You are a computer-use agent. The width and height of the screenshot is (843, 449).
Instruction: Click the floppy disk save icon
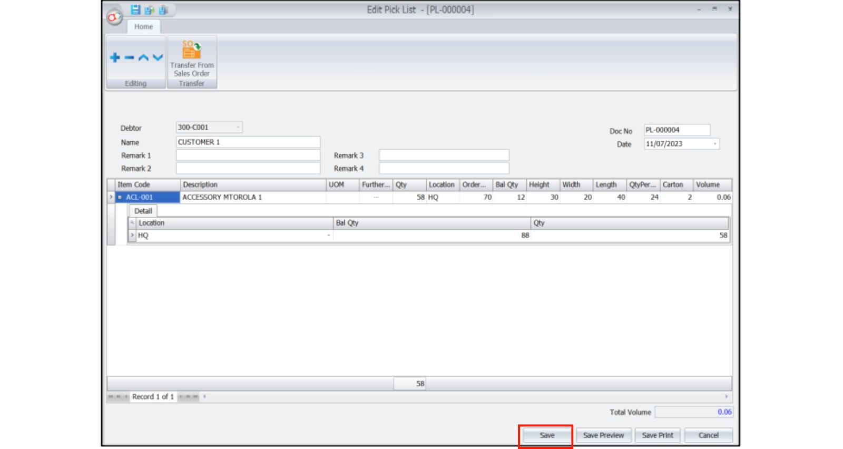click(x=135, y=10)
